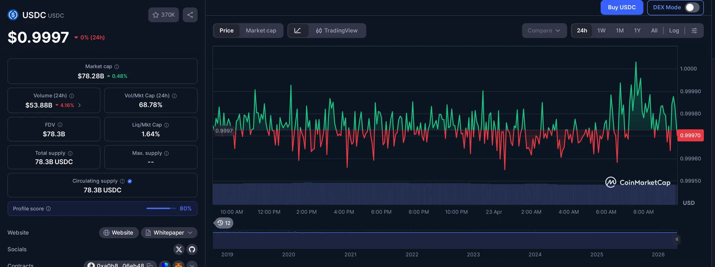Click the current price tag 0.99970

point(690,135)
